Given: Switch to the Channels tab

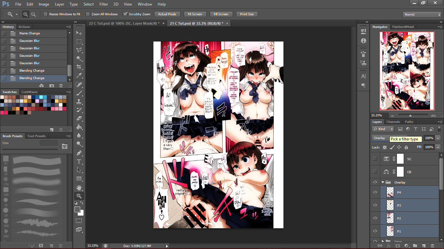Looking at the screenshot, I should click(393, 122).
